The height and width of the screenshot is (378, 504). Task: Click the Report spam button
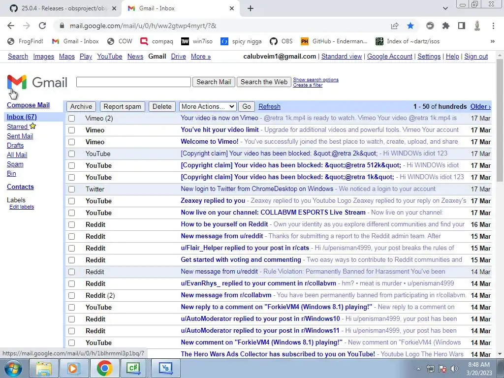pos(122,106)
